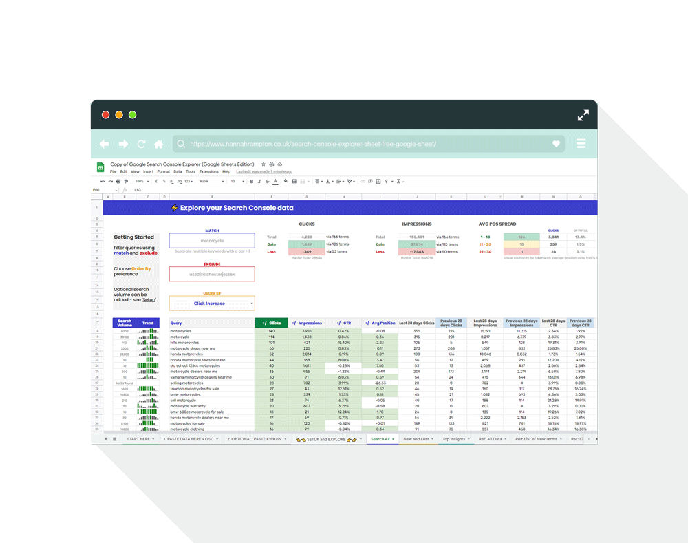Switch to START HERE sheet tab
The height and width of the screenshot is (543, 688).
pos(140,439)
